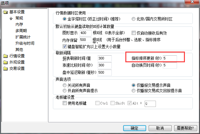Click the 确定 button
The image size is (200, 134).
(134, 128)
